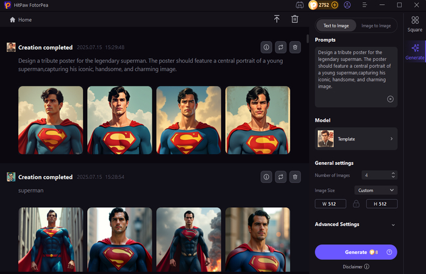The width and height of the screenshot is (426, 274).
Task: Click the timestamp 2025.07.15 15:29:48
Action: click(x=101, y=47)
